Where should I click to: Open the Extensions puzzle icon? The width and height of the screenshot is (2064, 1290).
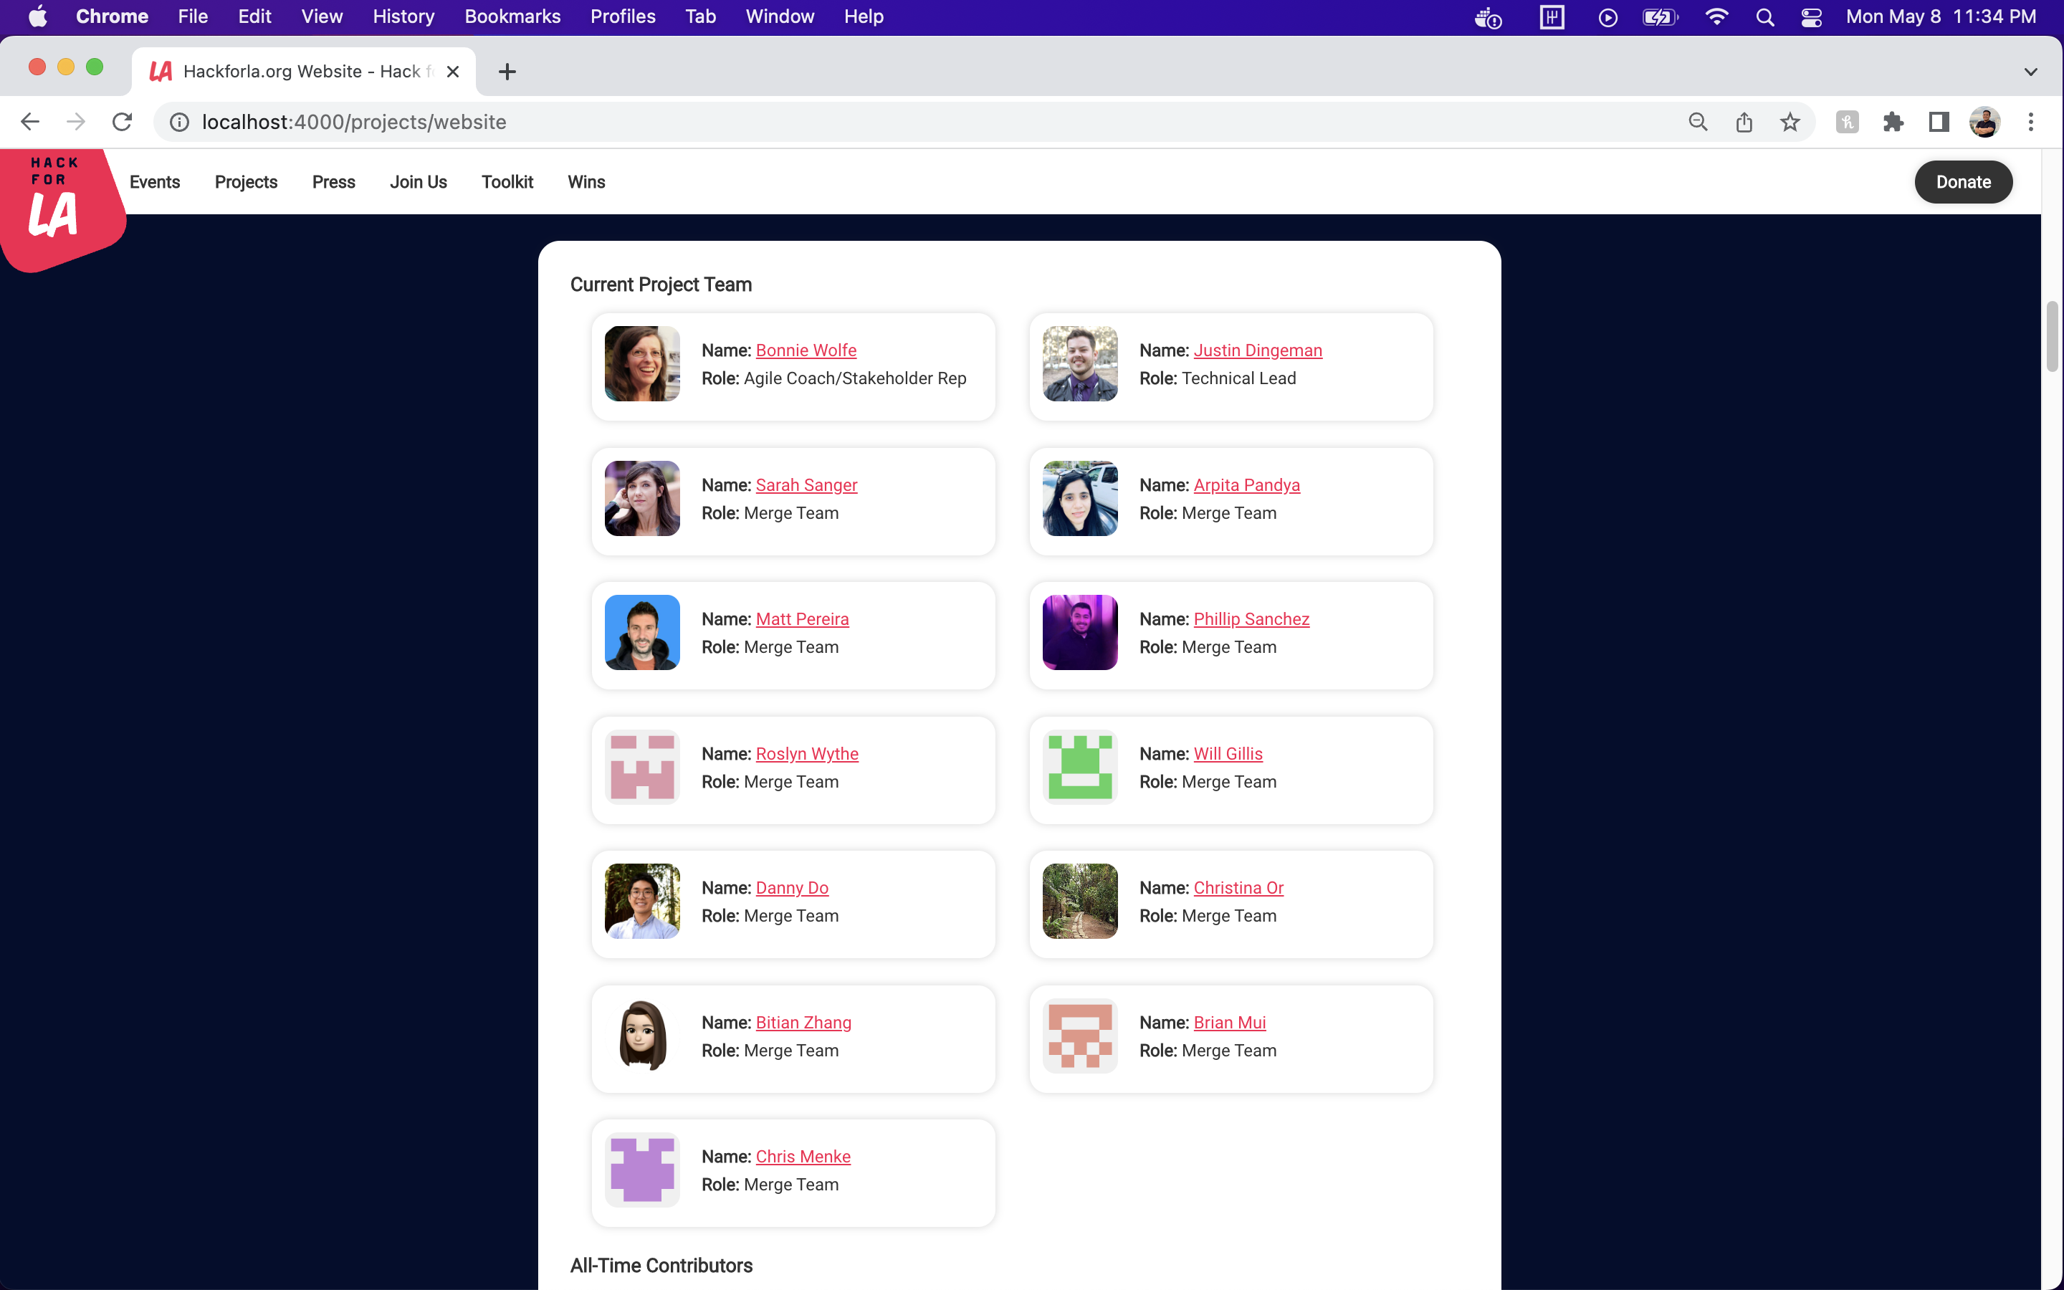pos(1893,122)
